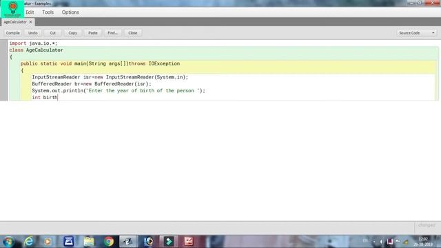
Task: Open Internet Explorer from taskbar
Action: click(29, 242)
